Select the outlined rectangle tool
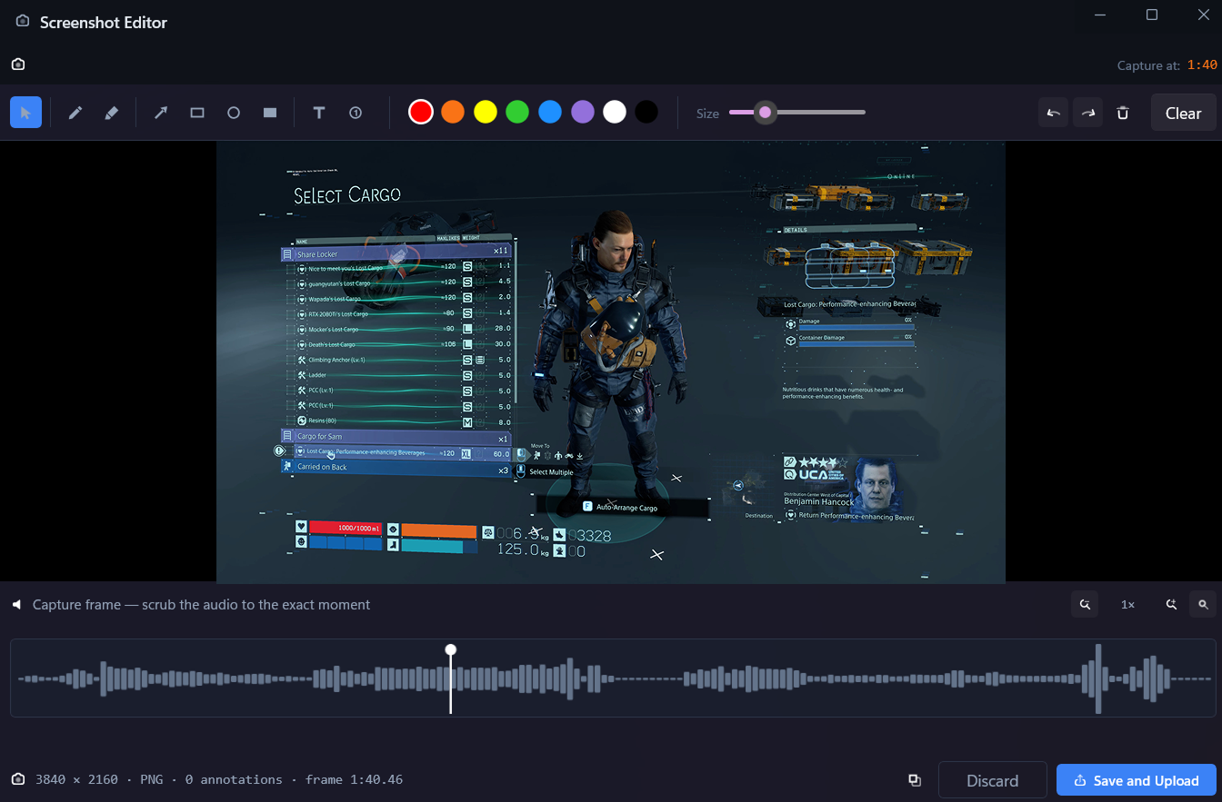The image size is (1222, 802). click(x=197, y=113)
